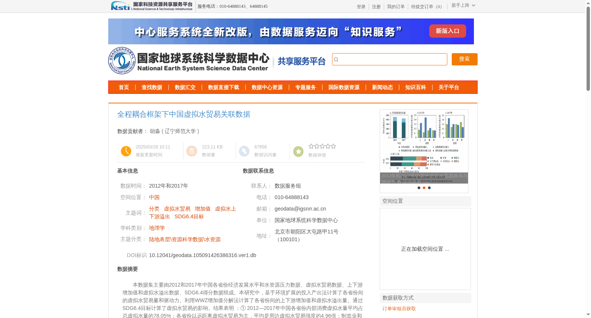591x318 pixels.
Task: Click the data visits icon
Action: click(244, 151)
